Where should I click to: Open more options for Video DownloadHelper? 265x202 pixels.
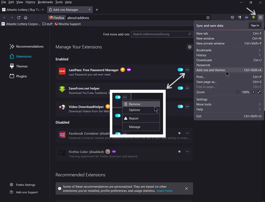pyautogui.click(x=187, y=106)
